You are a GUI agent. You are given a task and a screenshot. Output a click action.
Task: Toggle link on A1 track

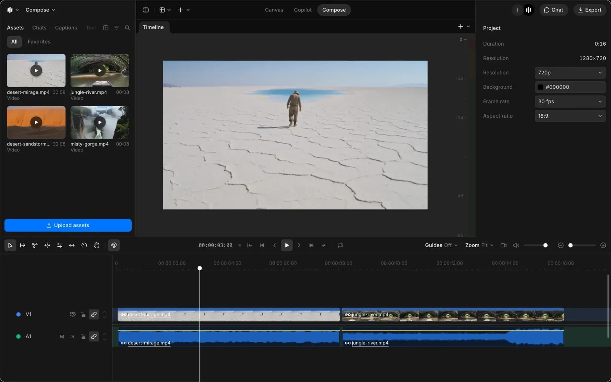point(94,336)
